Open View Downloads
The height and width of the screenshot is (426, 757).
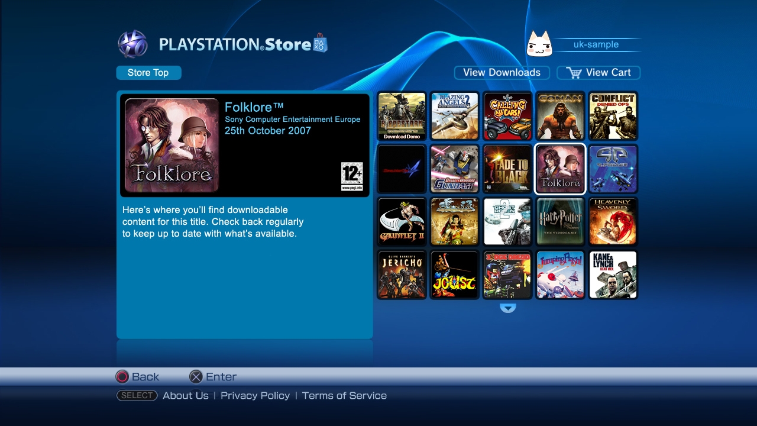coord(502,73)
